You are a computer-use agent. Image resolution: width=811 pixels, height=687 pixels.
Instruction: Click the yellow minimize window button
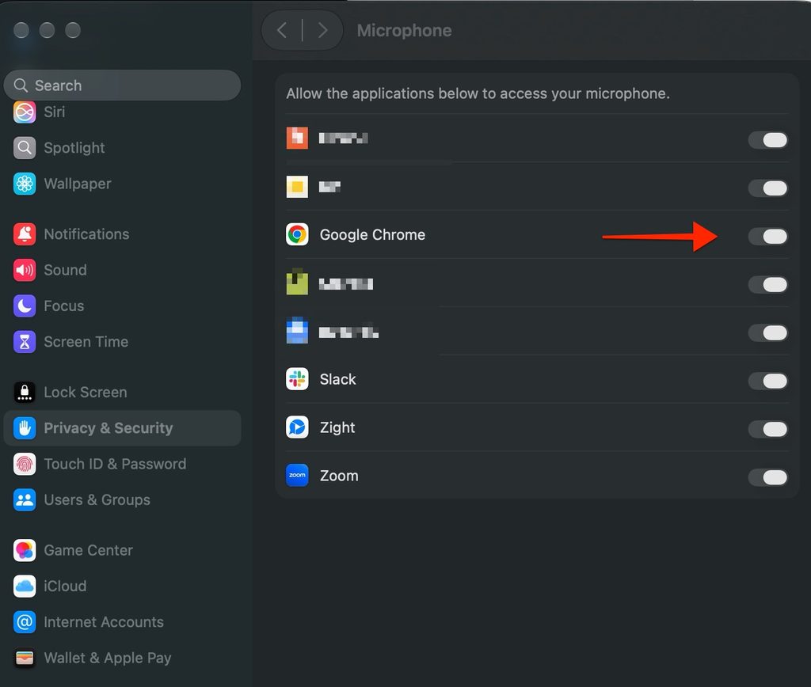click(x=47, y=31)
